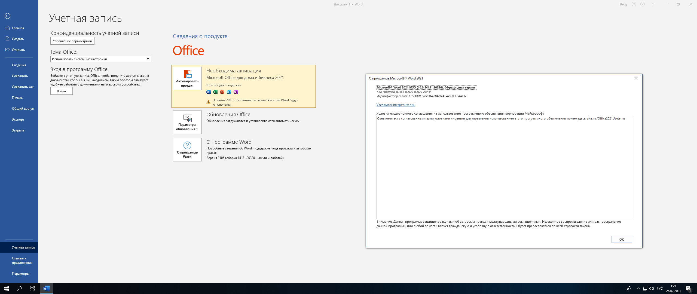Click the Войти button
Screen dimensions: 697x294
coord(62,91)
